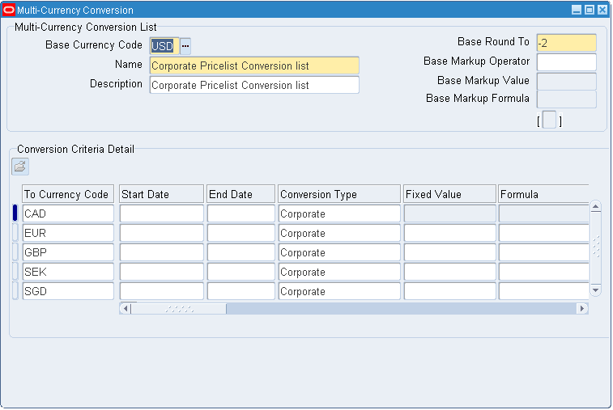Screen dimensions: 613x410
Task: Select the EUR currency code cell
Action: 68,233
